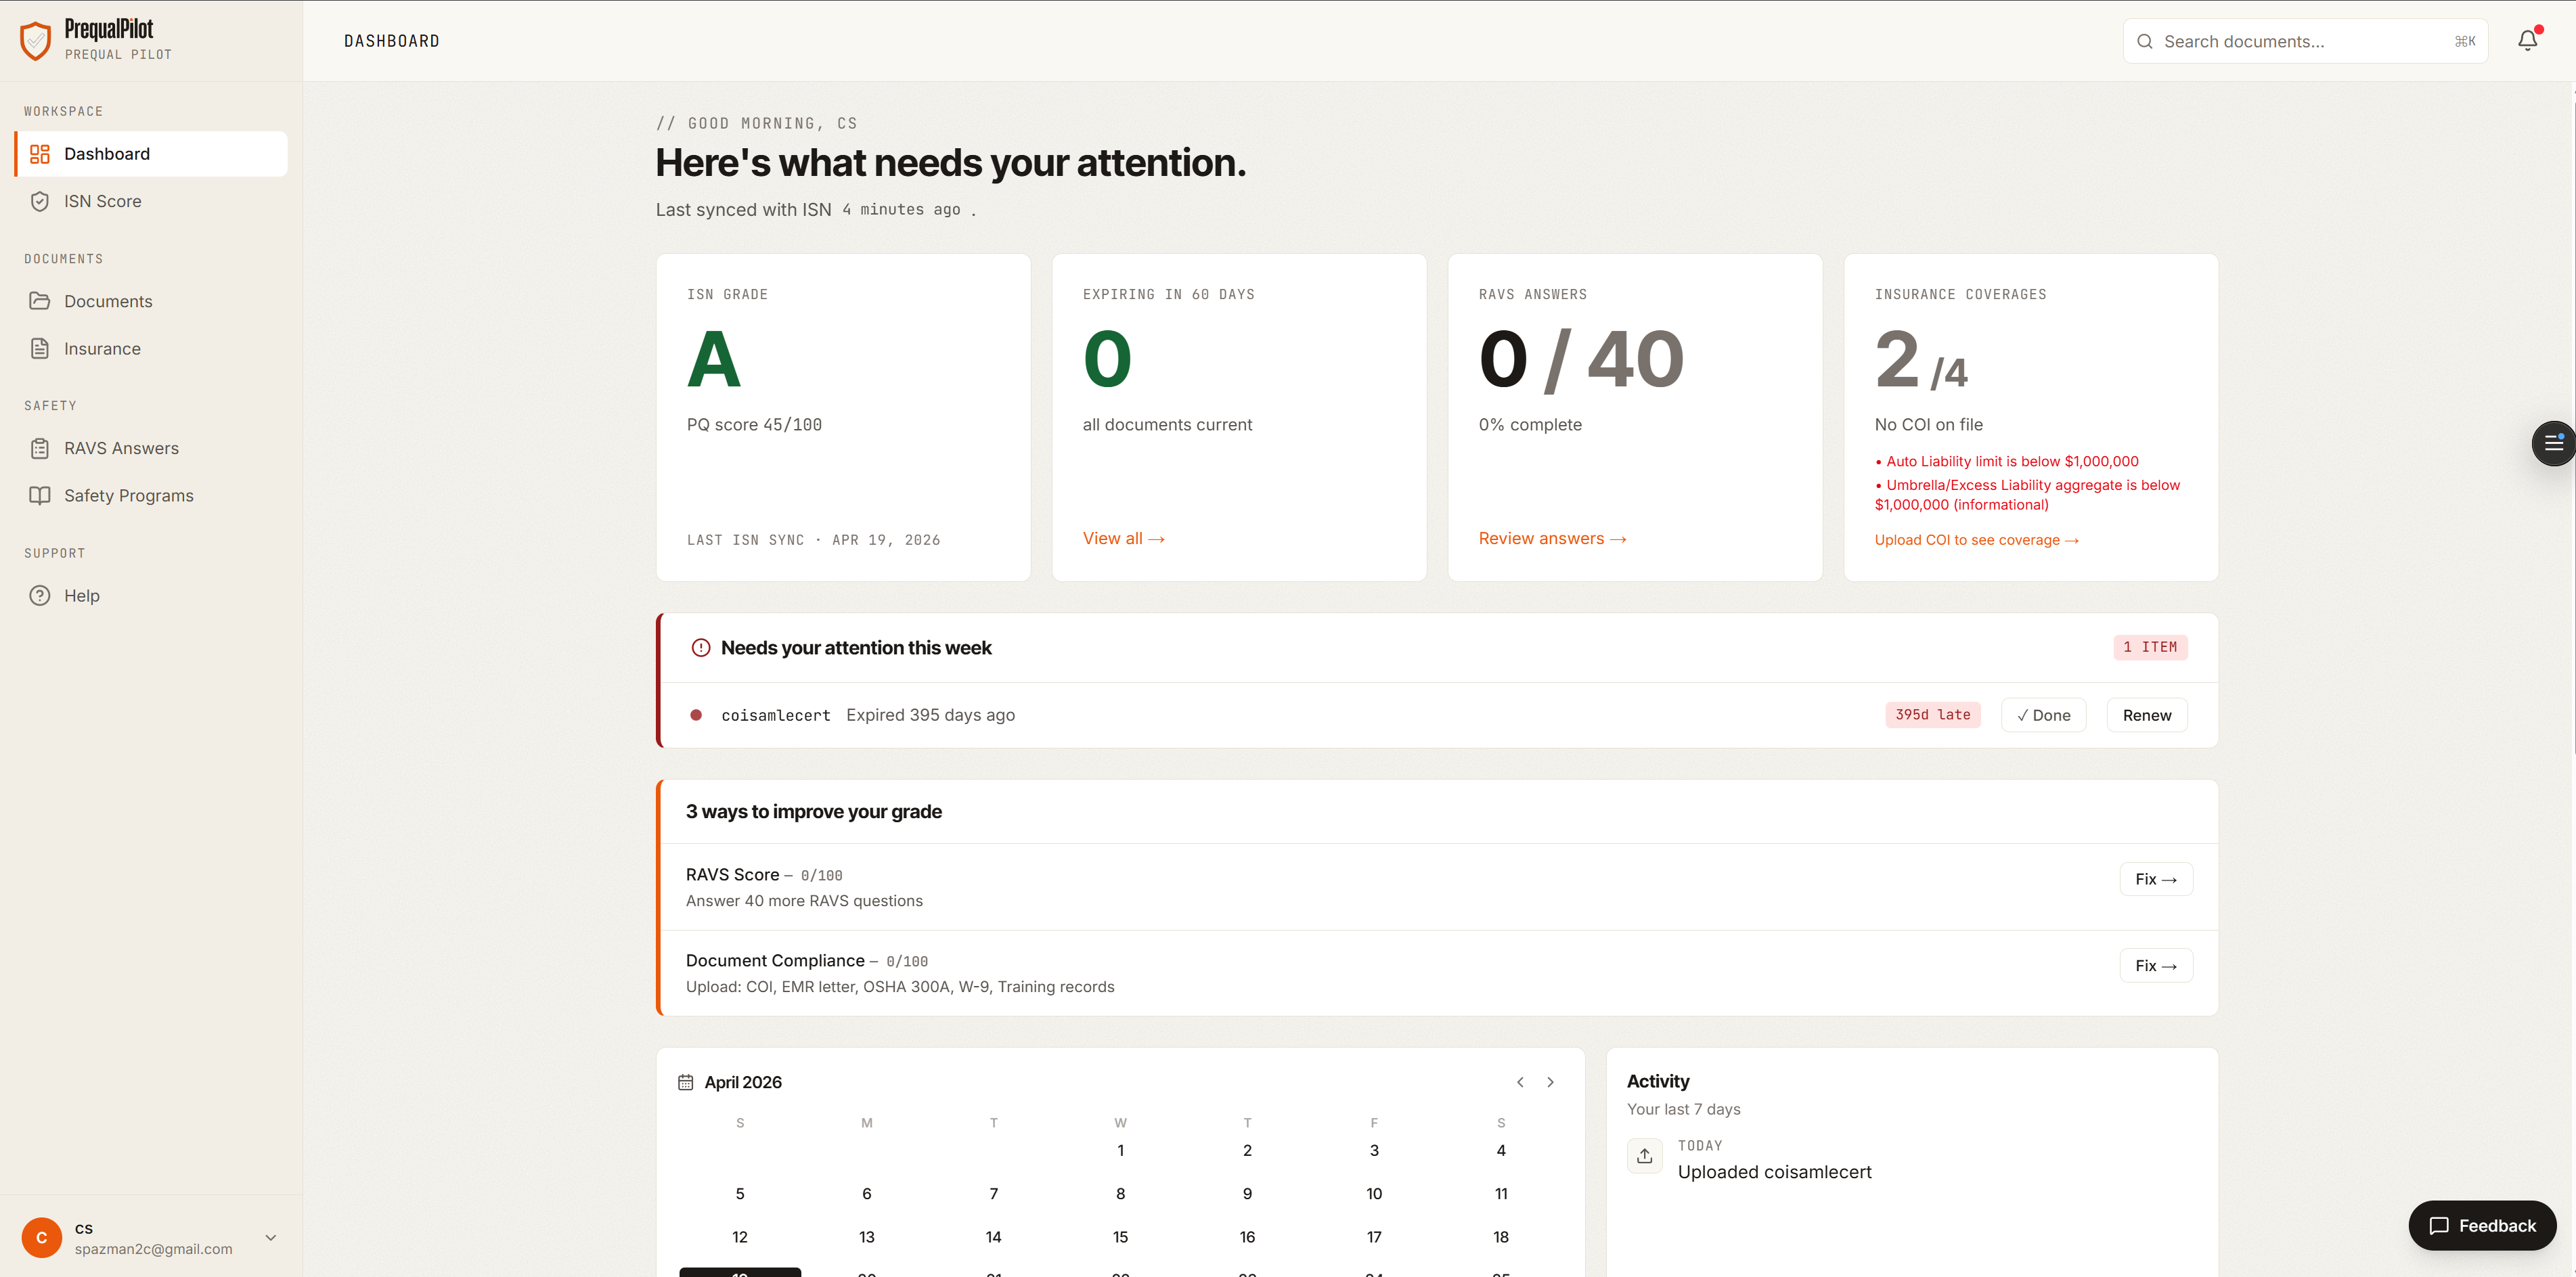Viewport: 2576px width, 1277px height.
Task: Click the upload icon in Activity
Action: (x=1644, y=1156)
